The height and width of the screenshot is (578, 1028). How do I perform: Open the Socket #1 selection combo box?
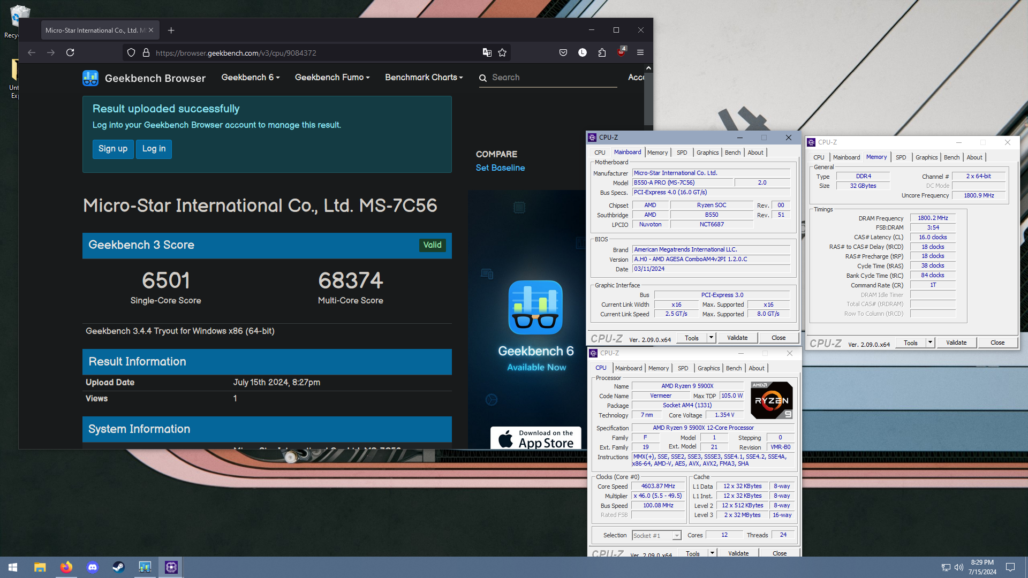coord(656,535)
